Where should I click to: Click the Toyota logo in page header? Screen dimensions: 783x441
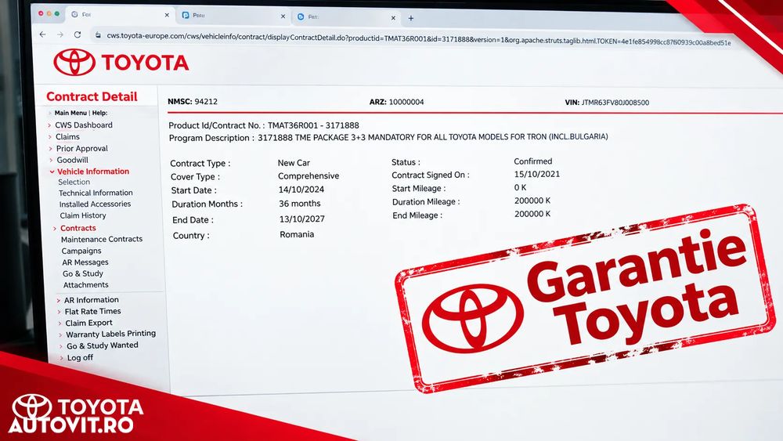pyautogui.click(x=121, y=63)
